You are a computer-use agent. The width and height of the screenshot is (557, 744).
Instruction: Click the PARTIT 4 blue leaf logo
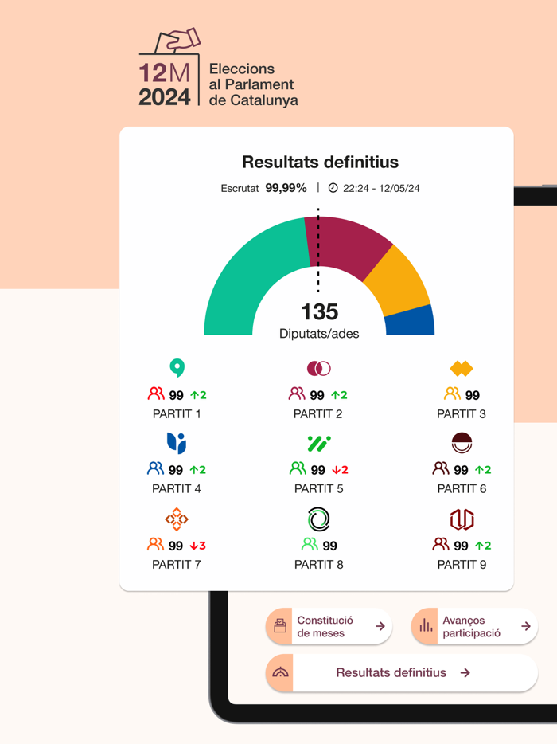click(177, 443)
